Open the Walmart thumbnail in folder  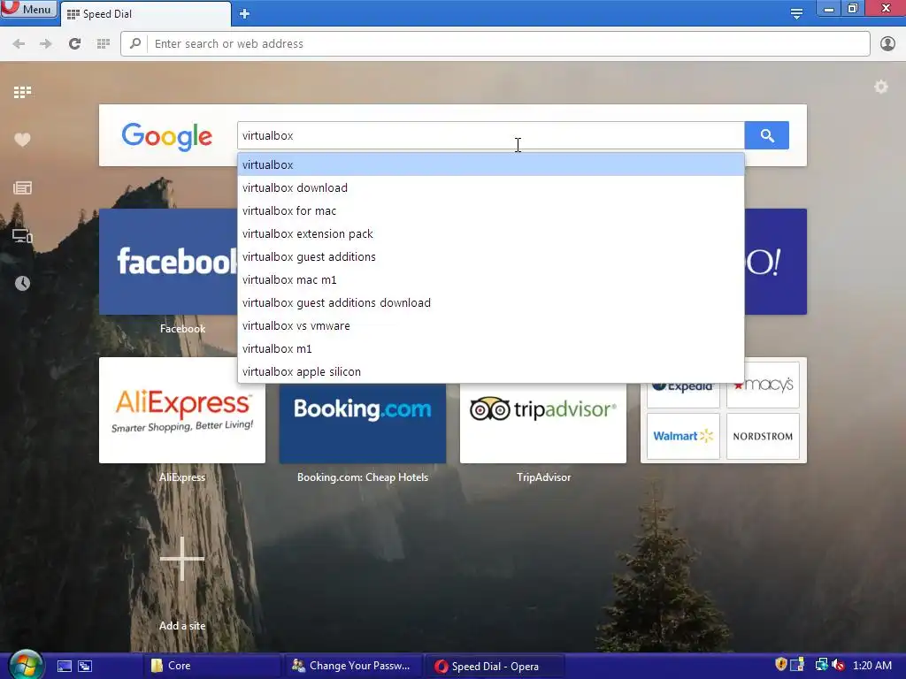tap(683, 436)
